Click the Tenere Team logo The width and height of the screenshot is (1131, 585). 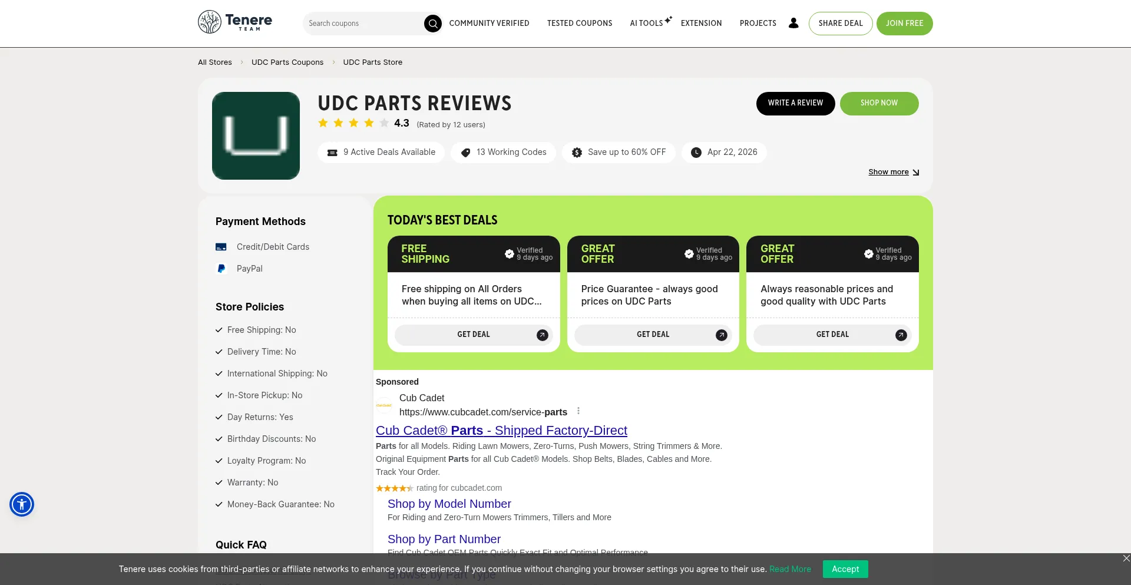coord(235,22)
